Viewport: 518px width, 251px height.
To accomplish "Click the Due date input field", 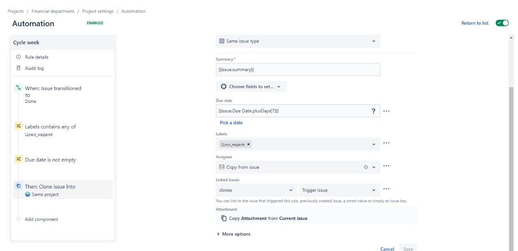I will 298,111.
